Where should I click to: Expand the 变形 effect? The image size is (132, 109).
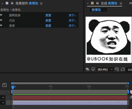coord(1,25)
